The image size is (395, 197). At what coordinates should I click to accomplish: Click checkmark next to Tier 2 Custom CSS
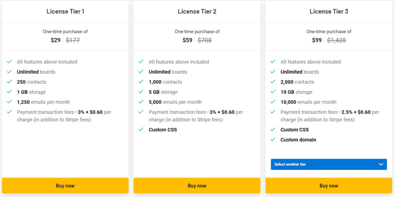(141, 129)
